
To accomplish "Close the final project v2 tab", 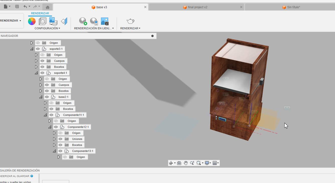I will [x=241, y=7].
